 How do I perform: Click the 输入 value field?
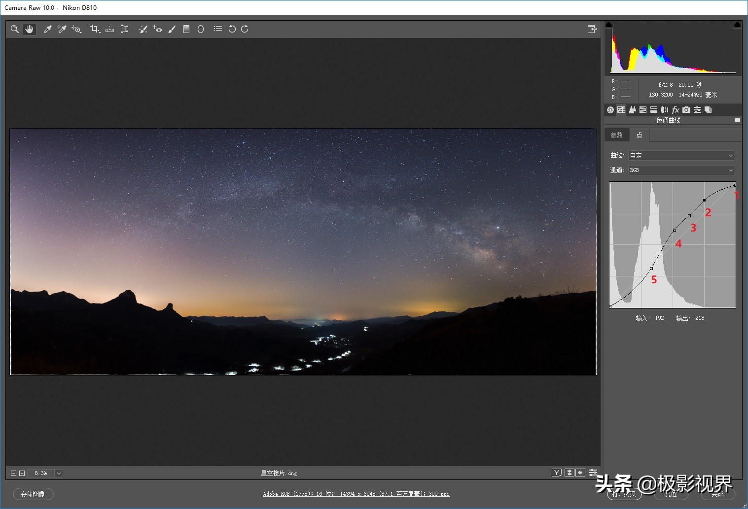[660, 318]
